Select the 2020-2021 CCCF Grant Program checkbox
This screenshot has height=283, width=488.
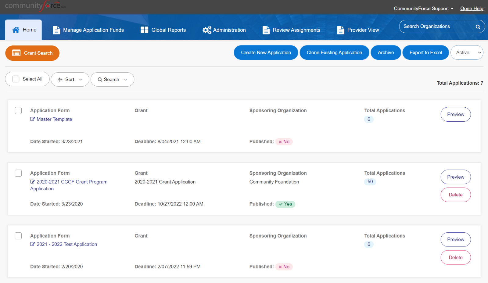point(18,173)
